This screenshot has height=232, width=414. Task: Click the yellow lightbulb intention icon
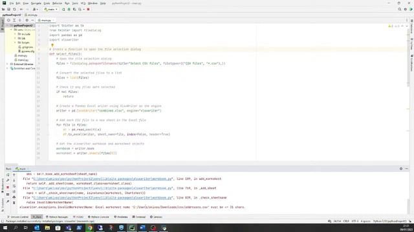tap(52, 45)
